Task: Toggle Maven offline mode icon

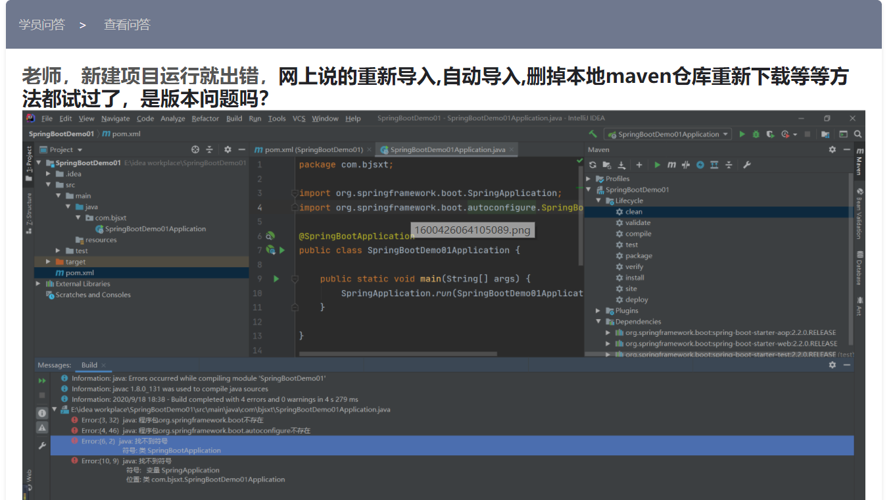Action: tap(686, 164)
